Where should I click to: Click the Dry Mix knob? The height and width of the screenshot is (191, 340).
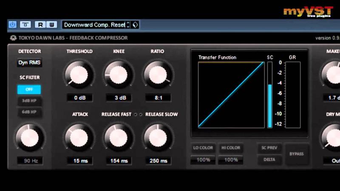click(331, 138)
